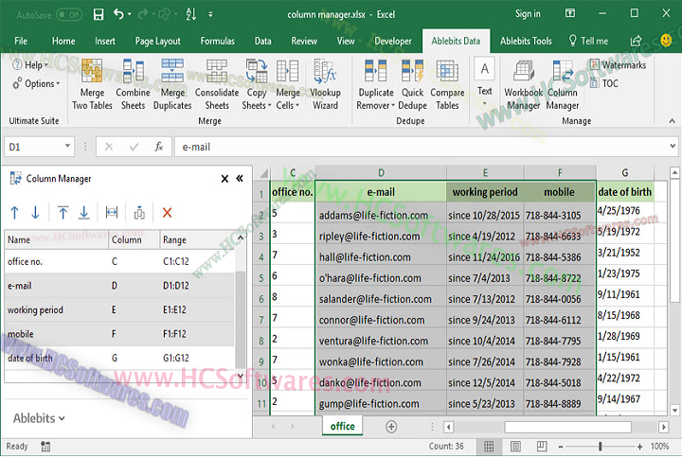
Task: Click the TOC button
Action: 603,83
